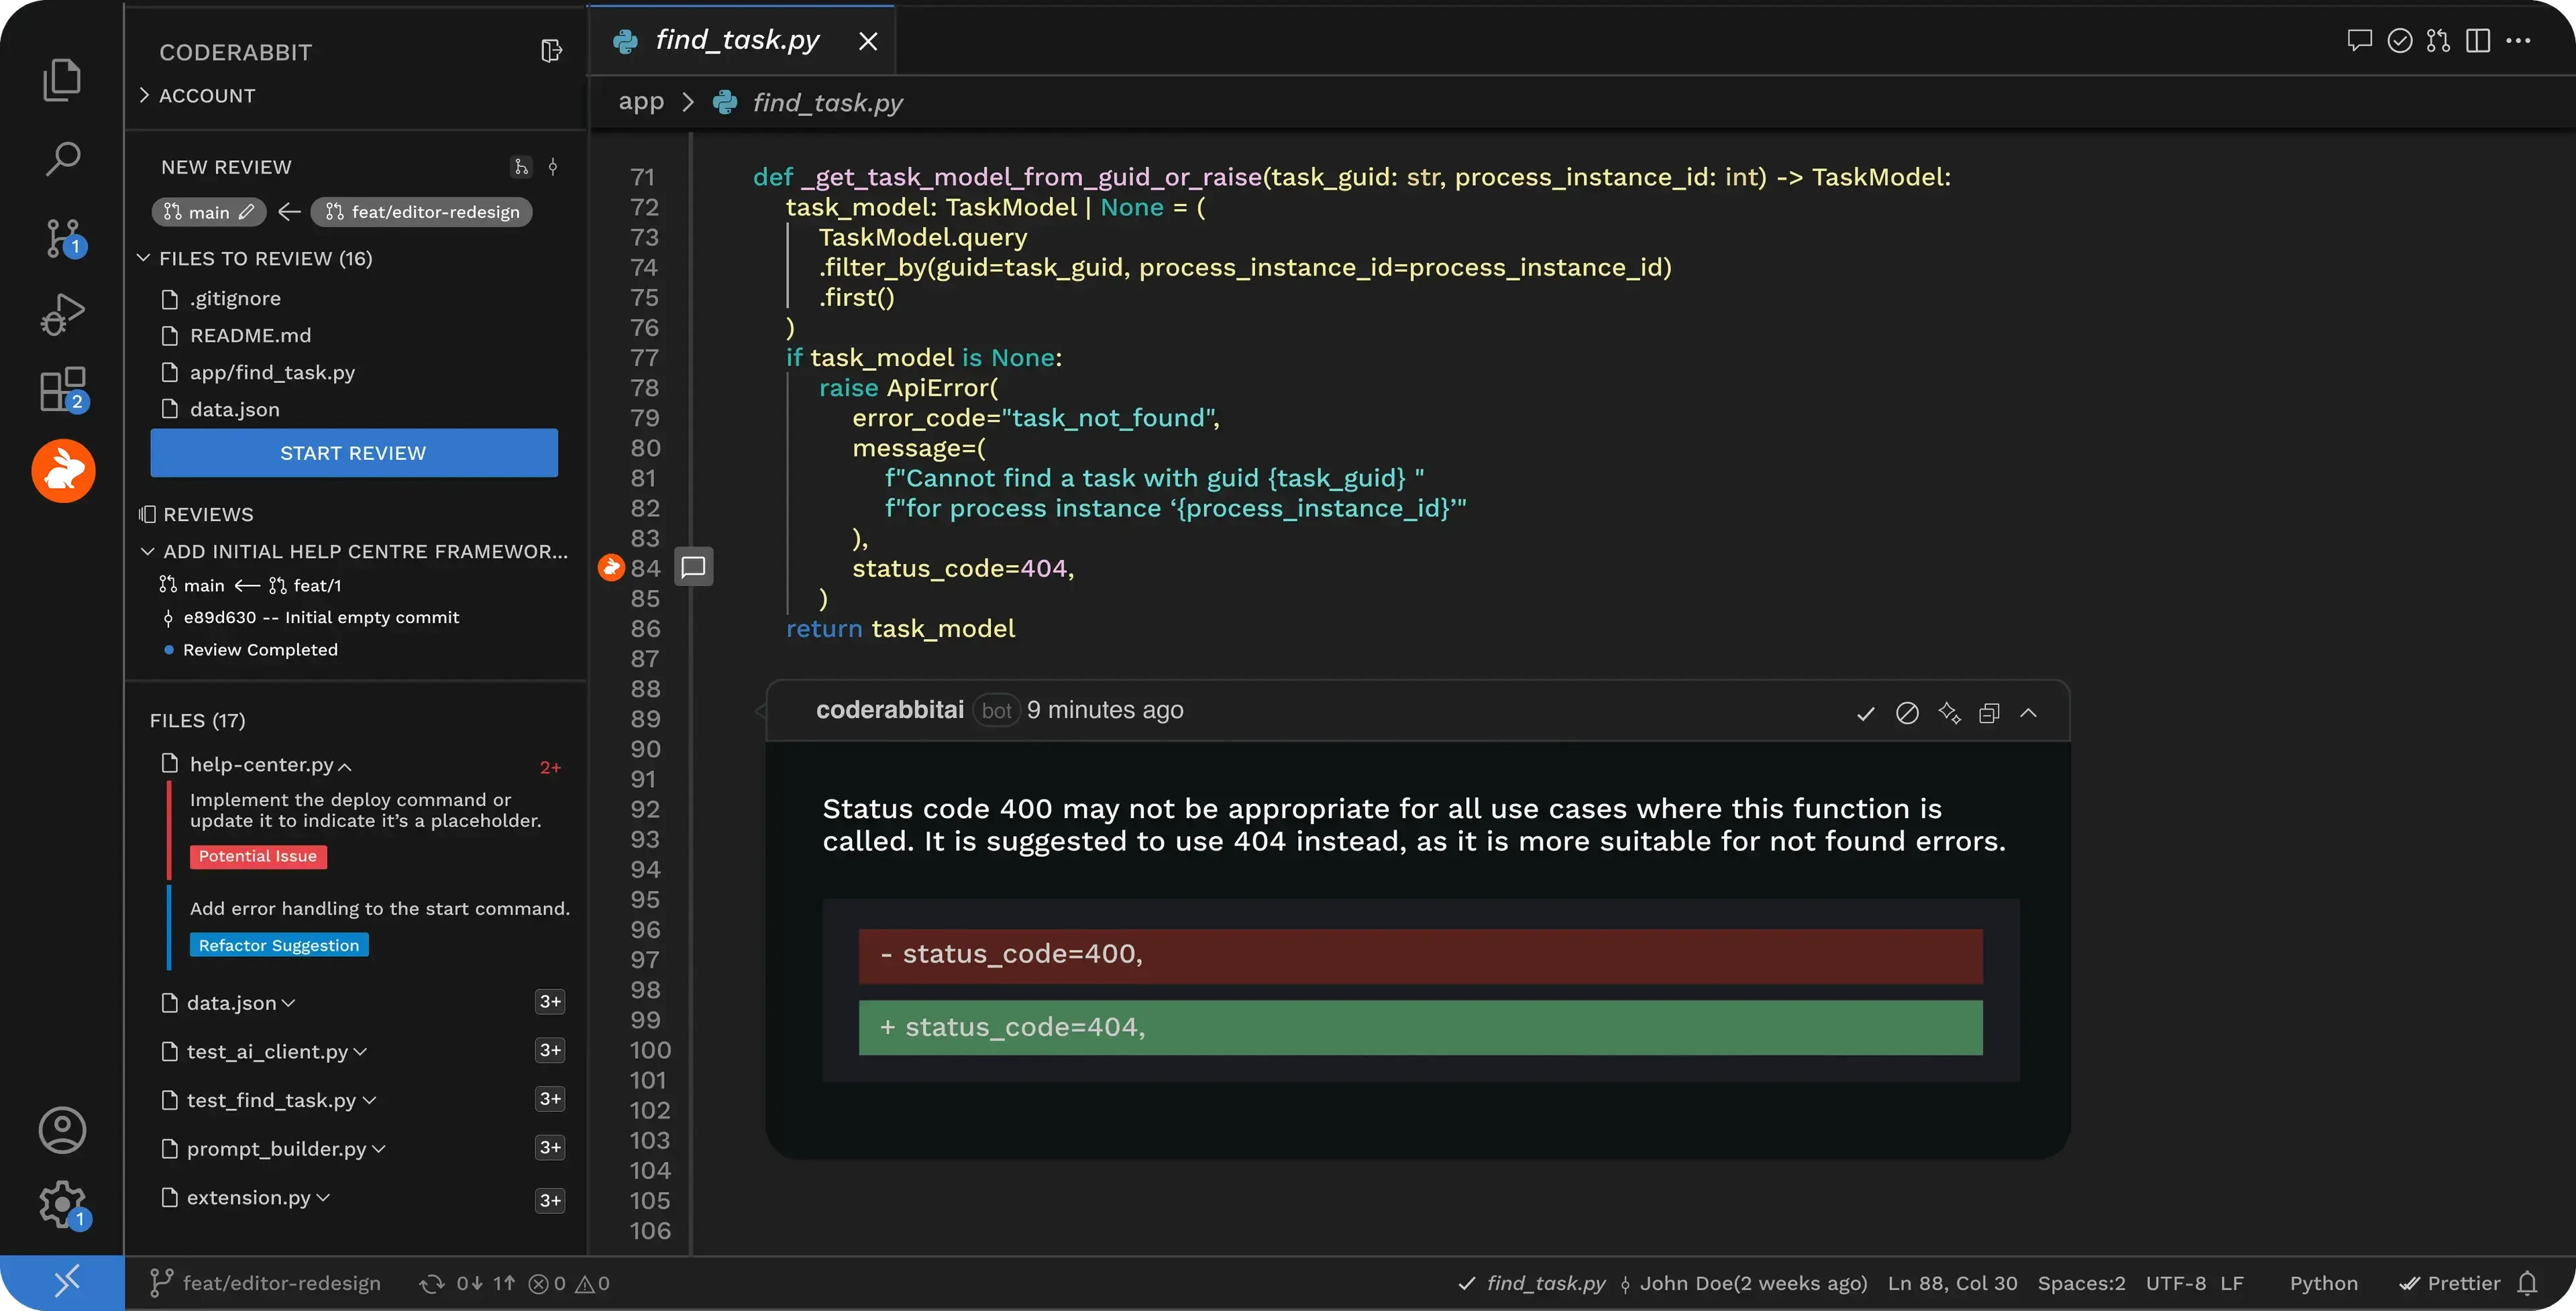Select app/find_task.py in files to review
This screenshot has width=2576, height=1311.
tap(272, 372)
